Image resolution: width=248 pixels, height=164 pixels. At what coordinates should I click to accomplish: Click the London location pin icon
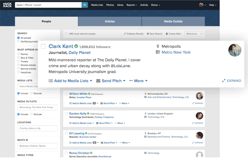(x=145, y=114)
